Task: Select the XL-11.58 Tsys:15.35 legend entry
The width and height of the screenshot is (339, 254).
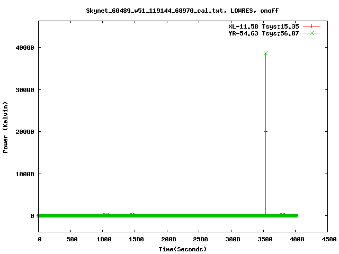Action: click(264, 26)
